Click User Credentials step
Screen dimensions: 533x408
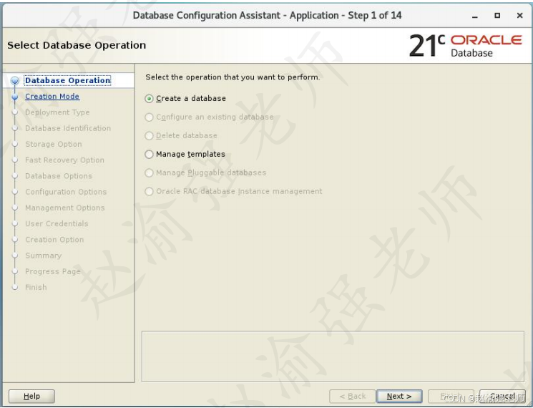57,224
